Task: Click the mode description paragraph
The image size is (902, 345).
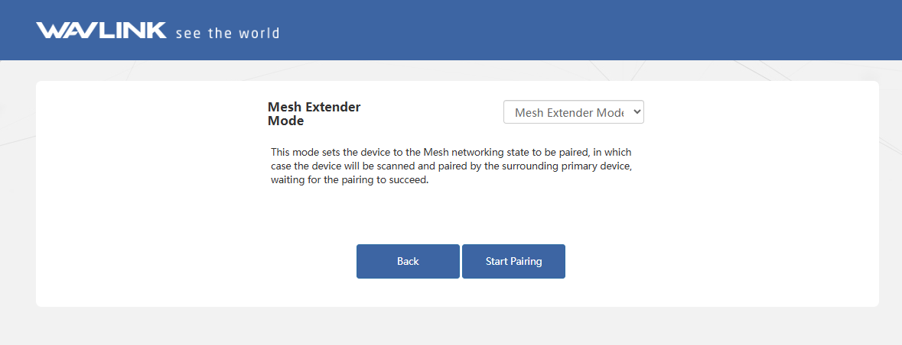Action: point(451,166)
